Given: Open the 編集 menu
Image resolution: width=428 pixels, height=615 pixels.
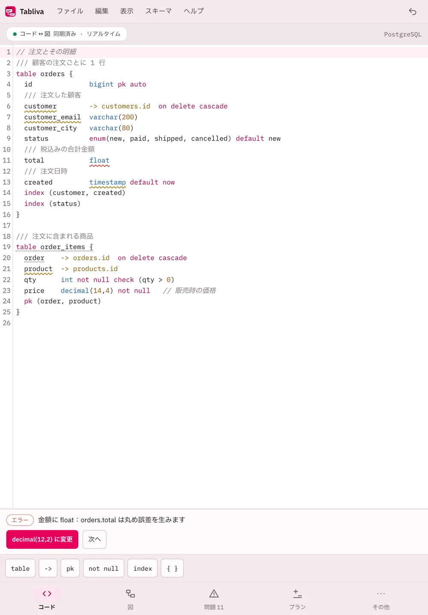Looking at the screenshot, I should tap(102, 11).
